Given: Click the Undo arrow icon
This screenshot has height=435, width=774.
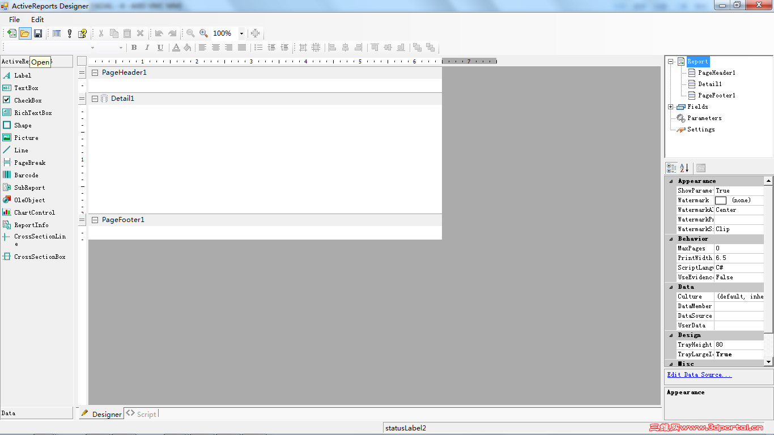Looking at the screenshot, I should 159,33.
